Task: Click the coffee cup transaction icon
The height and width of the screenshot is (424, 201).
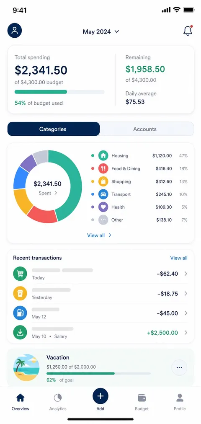Action: click(20, 293)
